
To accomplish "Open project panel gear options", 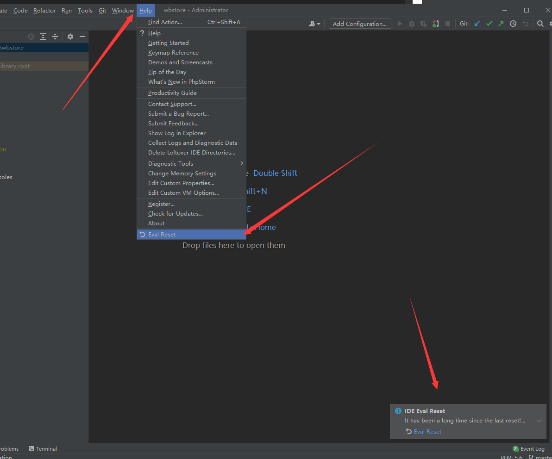I will (x=70, y=37).
